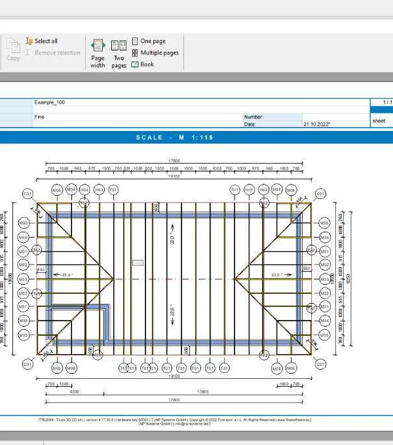393x445 pixels.
Task: Show Two pages layout
Action: click(119, 54)
